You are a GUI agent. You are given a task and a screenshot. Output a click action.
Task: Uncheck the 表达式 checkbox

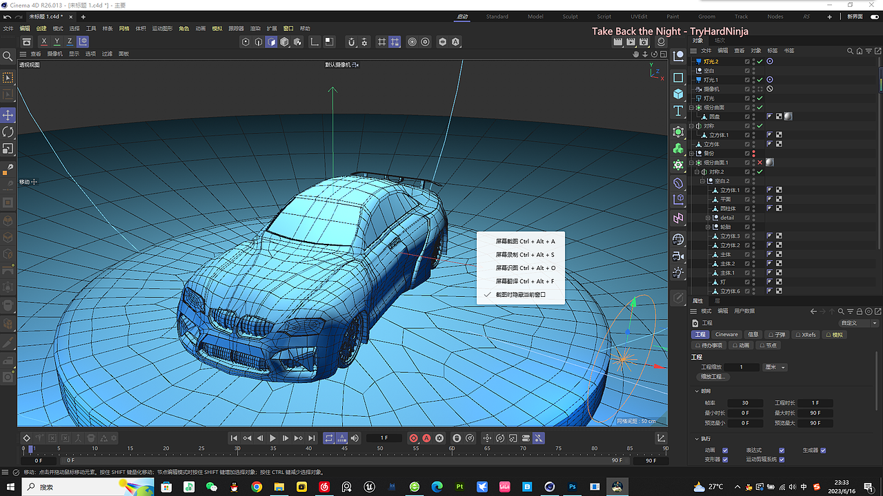(782, 451)
